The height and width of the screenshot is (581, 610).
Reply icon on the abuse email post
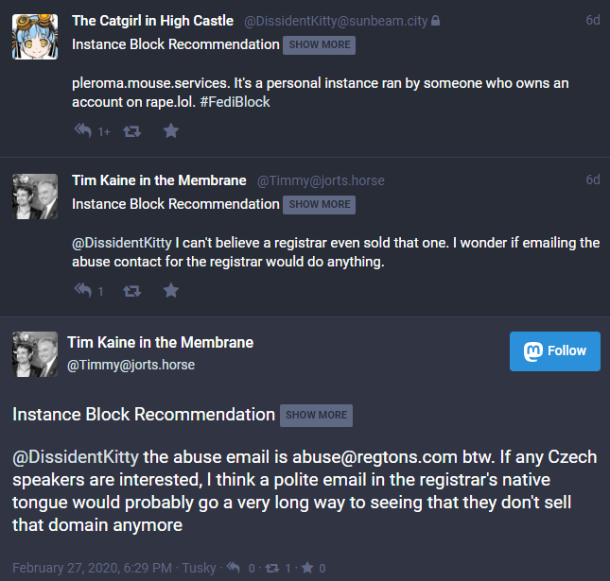click(x=233, y=567)
